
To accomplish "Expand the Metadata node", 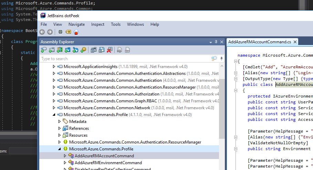I will [60, 122].
